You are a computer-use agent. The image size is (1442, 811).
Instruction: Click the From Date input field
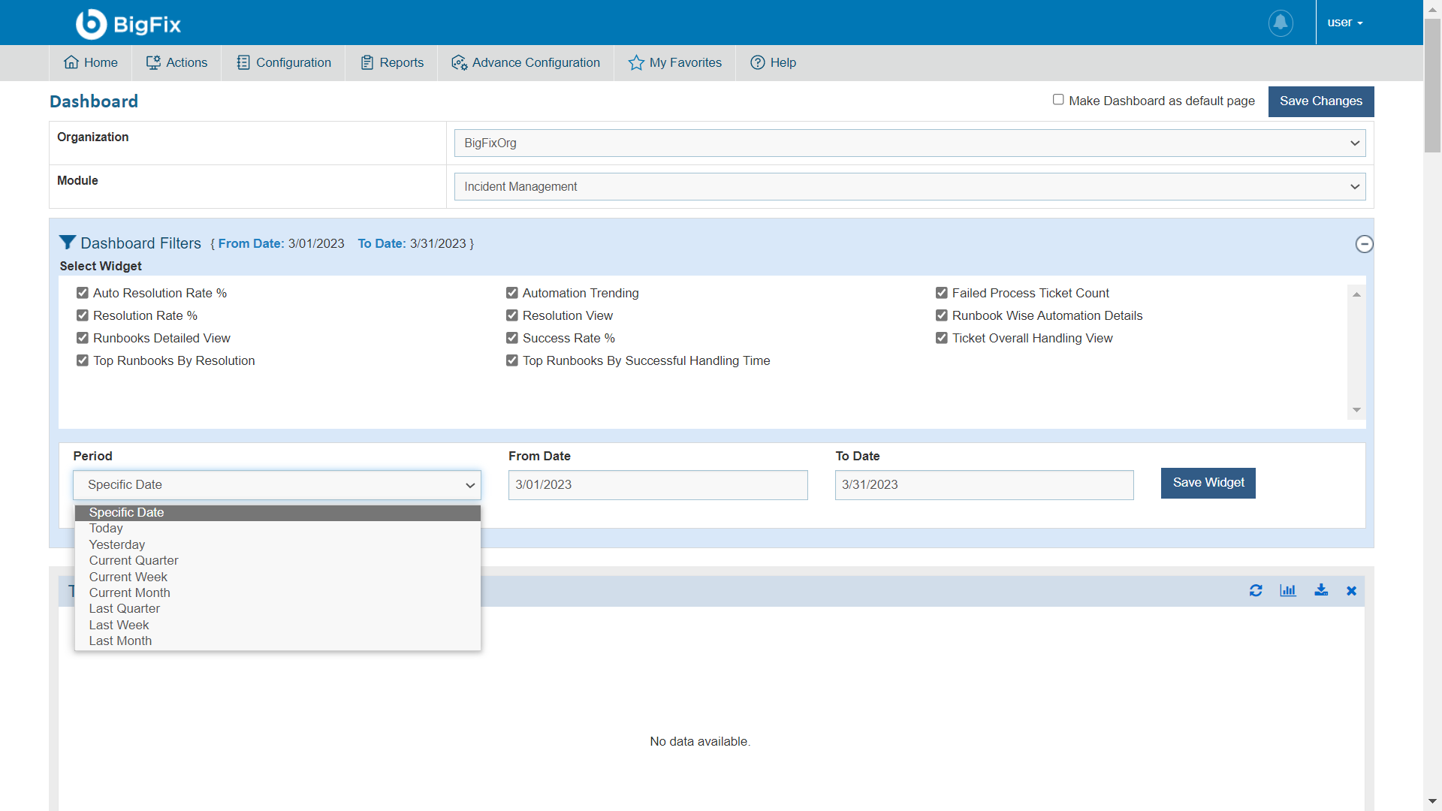(x=658, y=485)
